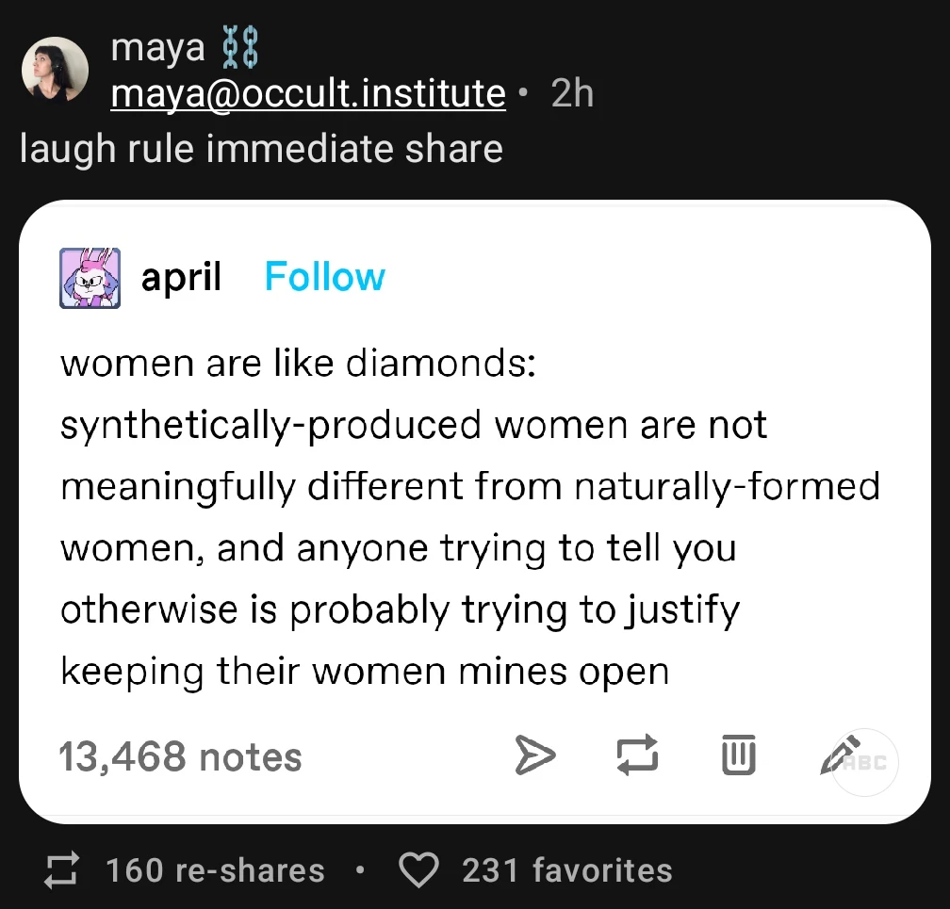
Task: Click the maya display name
Action: tap(157, 47)
